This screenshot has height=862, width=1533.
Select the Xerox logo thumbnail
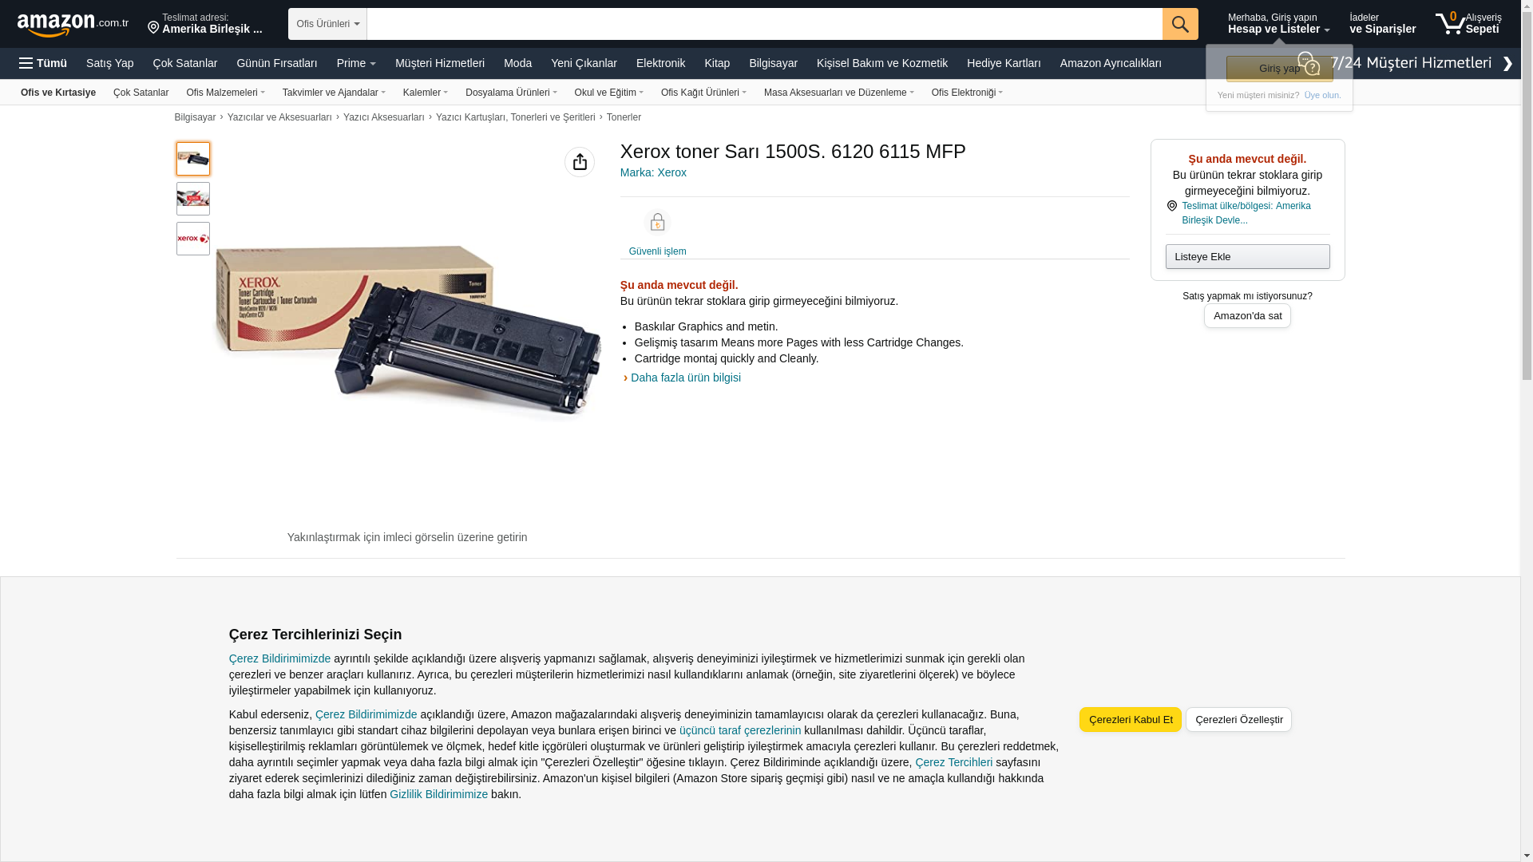point(193,239)
